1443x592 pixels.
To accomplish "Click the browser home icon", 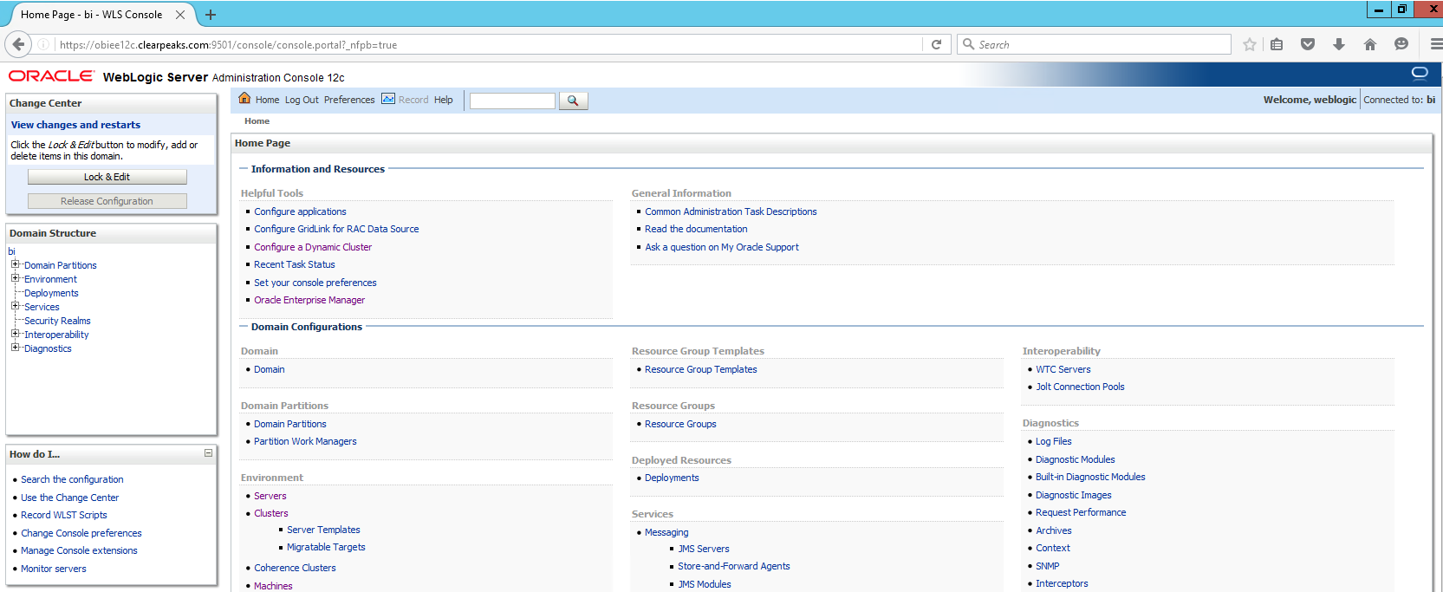I will [x=1370, y=44].
